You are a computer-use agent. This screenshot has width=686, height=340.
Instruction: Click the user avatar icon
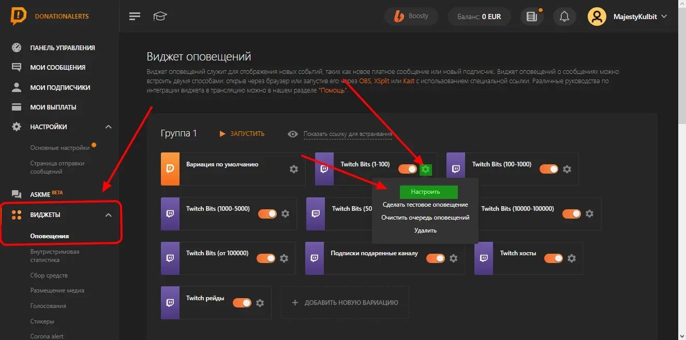tap(596, 17)
